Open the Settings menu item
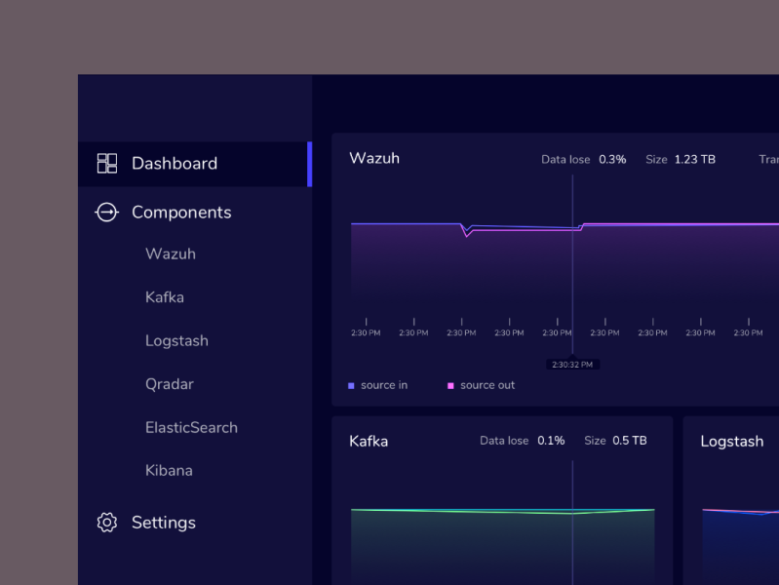 coord(164,523)
